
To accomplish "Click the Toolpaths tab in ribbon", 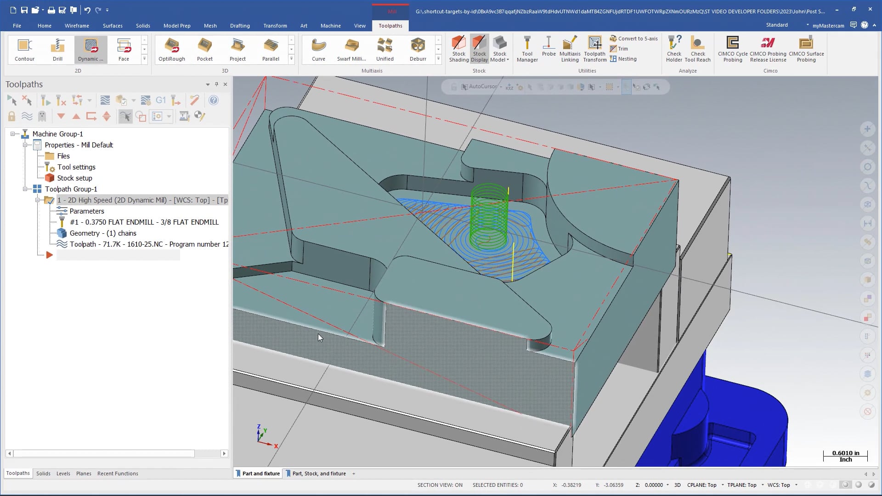I will click(390, 25).
